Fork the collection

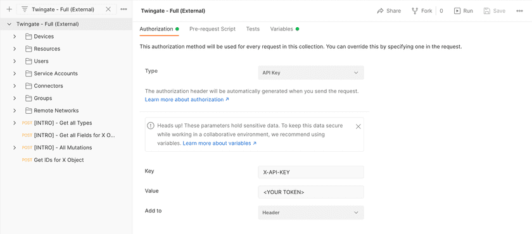(422, 11)
